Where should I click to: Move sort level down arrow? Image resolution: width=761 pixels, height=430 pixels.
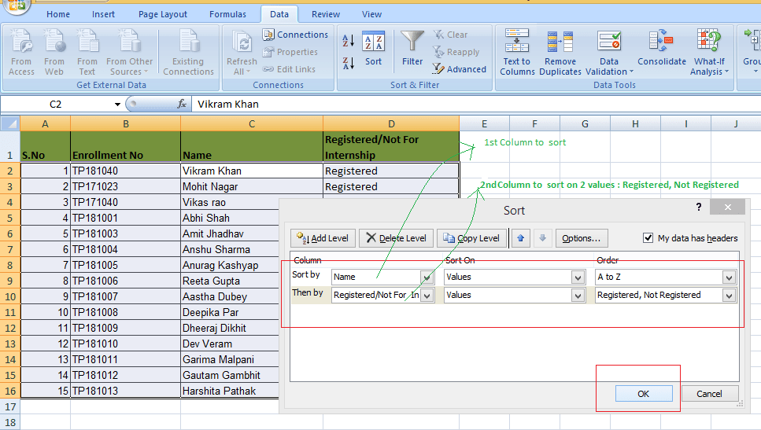pyautogui.click(x=542, y=238)
